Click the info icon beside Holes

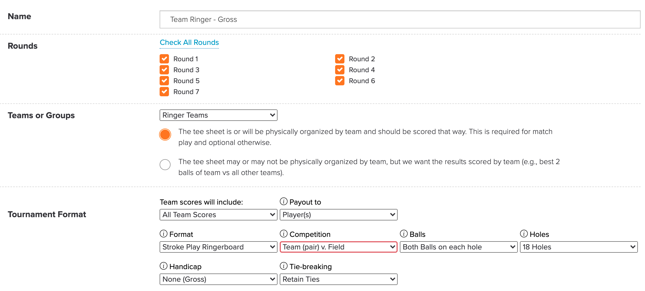[524, 234]
